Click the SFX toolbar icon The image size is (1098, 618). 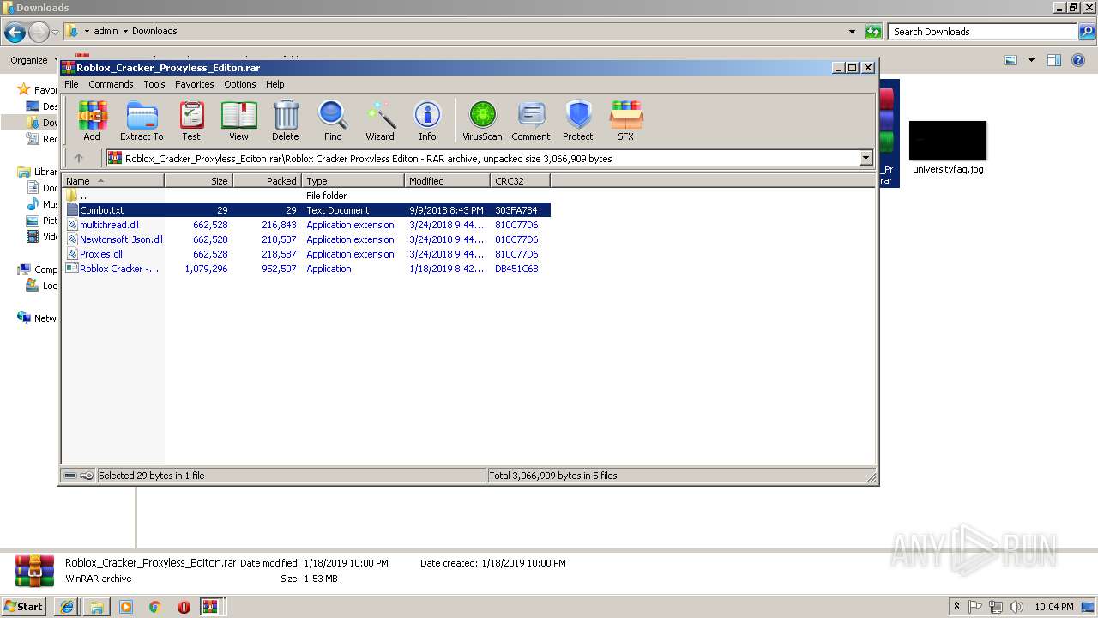(x=625, y=121)
